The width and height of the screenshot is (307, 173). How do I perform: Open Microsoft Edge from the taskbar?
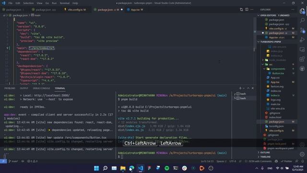[131, 168]
